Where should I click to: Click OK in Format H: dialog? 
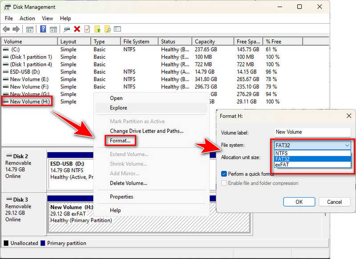299,202
